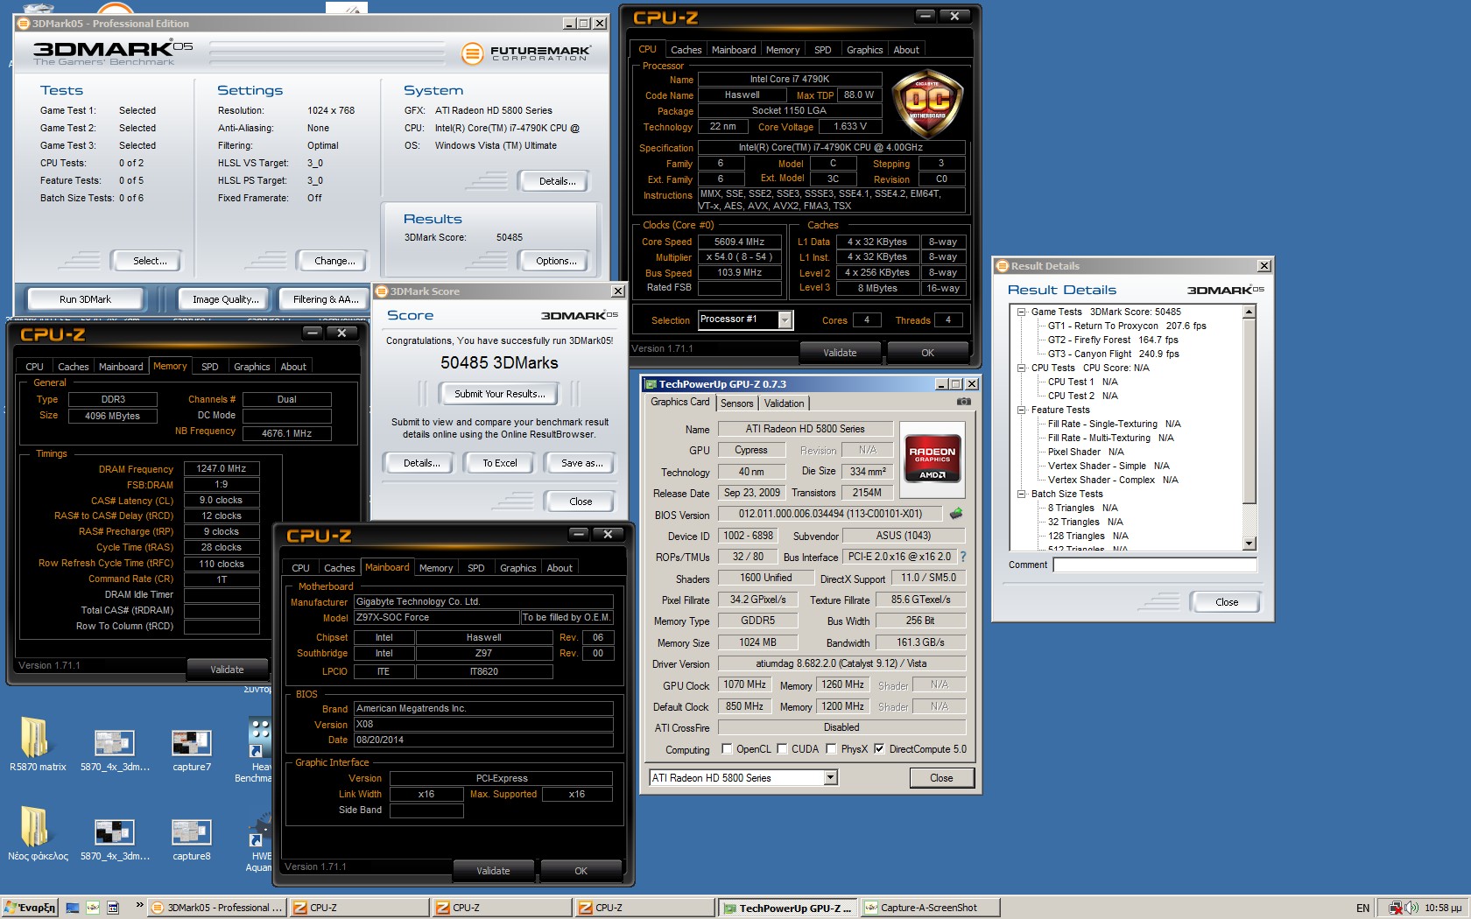Click the third quick launch icon
1471x919 pixels.
pyautogui.click(x=113, y=908)
